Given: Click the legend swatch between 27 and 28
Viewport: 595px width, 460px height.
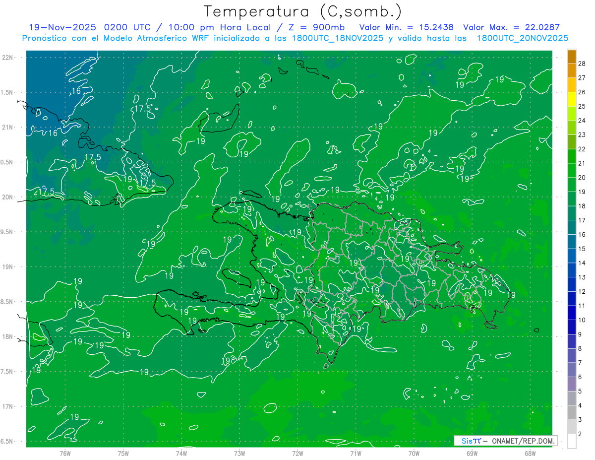Looking at the screenshot, I should 572,71.
